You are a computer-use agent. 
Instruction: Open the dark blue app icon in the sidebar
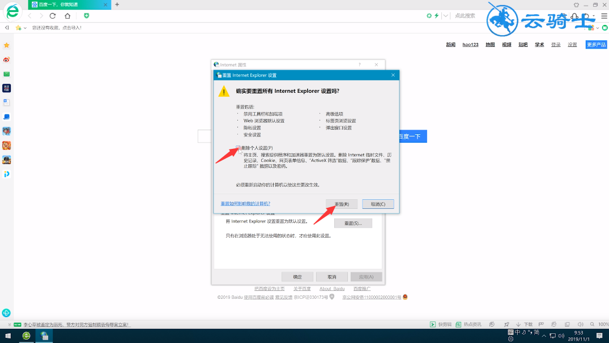(7, 88)
